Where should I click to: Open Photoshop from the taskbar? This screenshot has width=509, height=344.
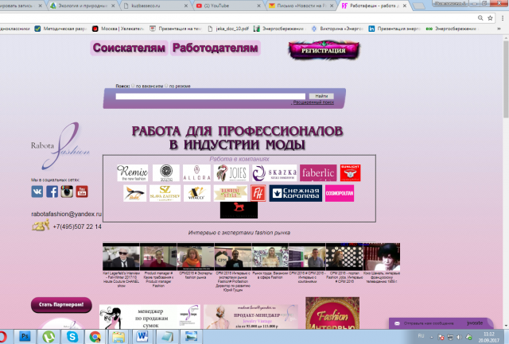click(x=25, y=337)
